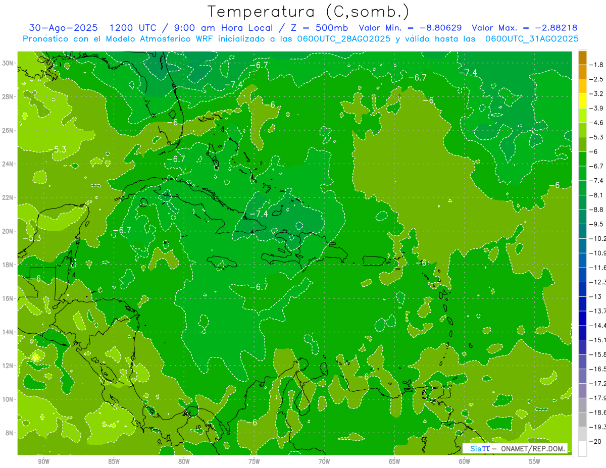606x468 pixels.
Task: Click the "-1.8" color bar legend label
Action: pos(597,65)
